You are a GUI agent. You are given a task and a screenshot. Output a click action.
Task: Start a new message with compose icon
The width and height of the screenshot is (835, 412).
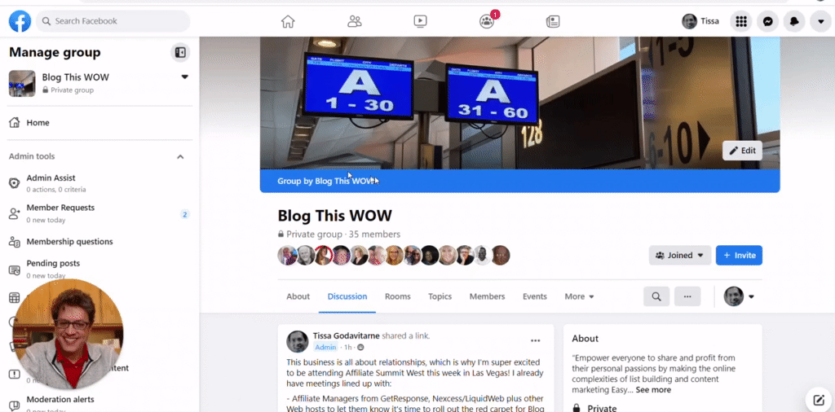point(818,399)
